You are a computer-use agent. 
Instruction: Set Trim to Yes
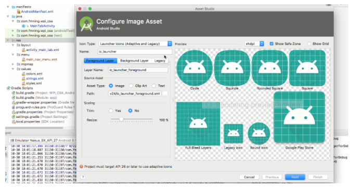(111, 111)
